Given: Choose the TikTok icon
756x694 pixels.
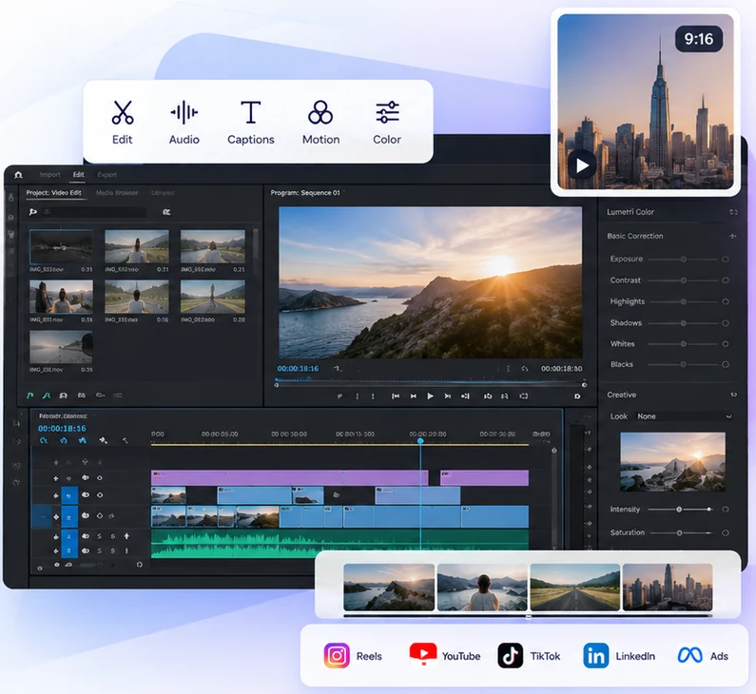Looking at the screenshot, I should pyautogui.click(x=510, y=655).
